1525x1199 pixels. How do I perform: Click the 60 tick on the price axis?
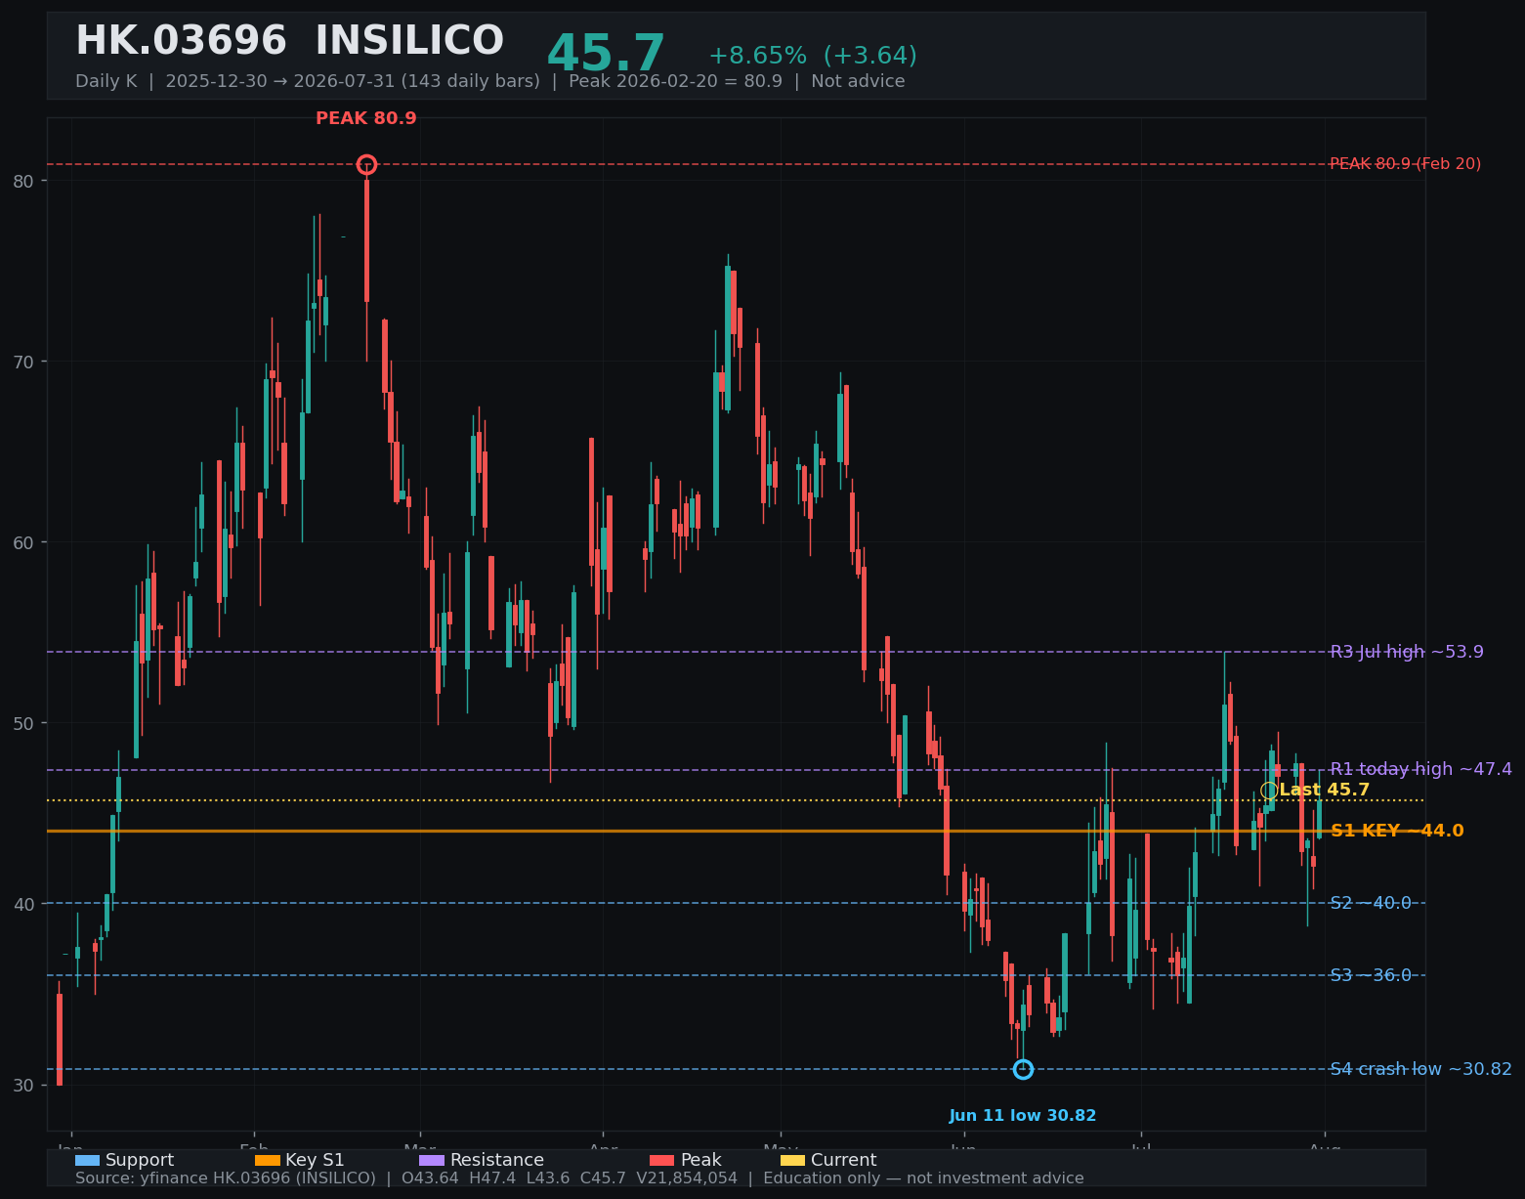click(x=23, y=542)
